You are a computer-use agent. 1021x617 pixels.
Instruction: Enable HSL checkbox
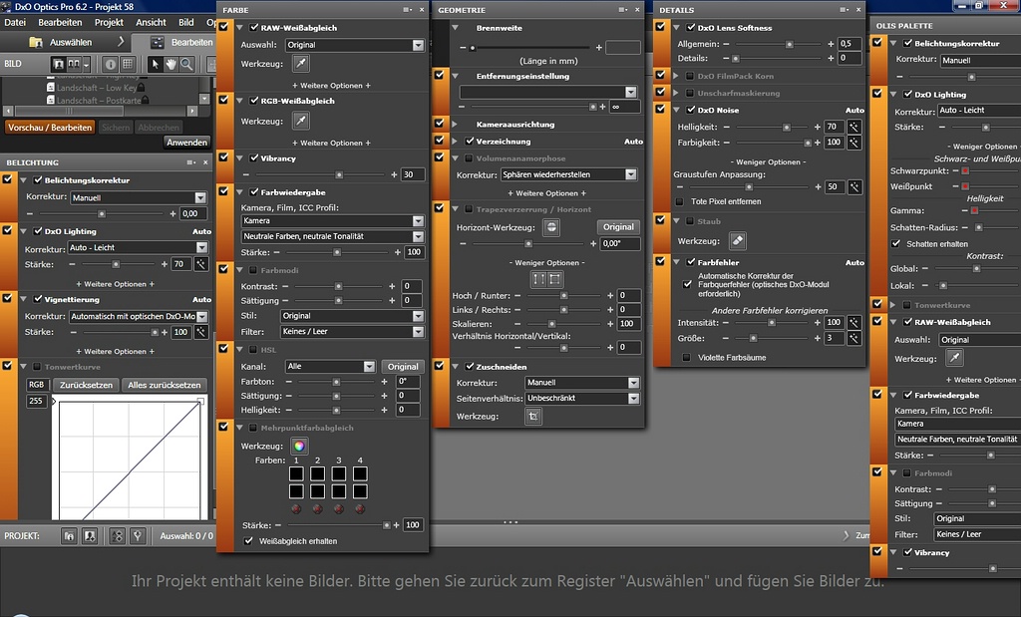[x=254, y=350]
